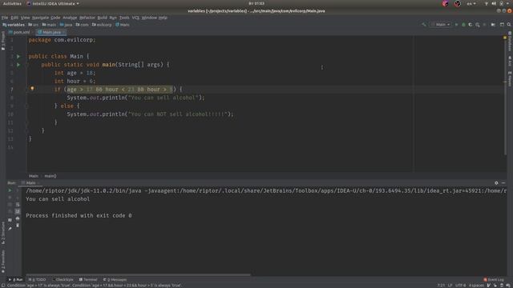Open the File menu
Viewport: 513px width, 288px height.
click(5, 18)
